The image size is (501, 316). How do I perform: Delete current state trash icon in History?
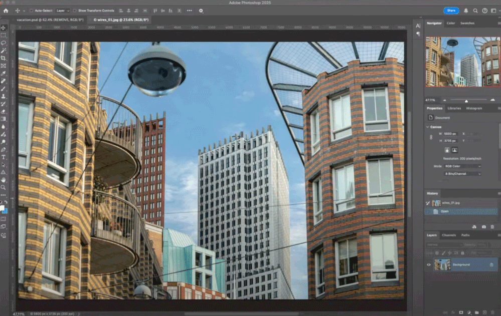(x=492, y=227)
